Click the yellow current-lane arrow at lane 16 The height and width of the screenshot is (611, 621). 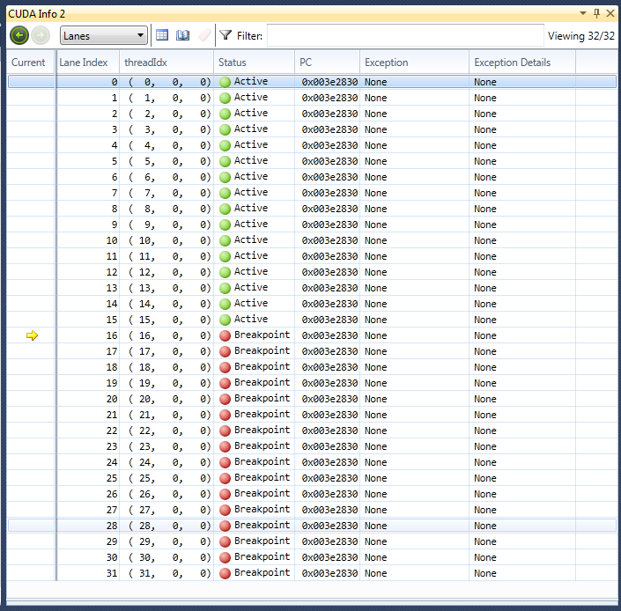coord(33,335)
